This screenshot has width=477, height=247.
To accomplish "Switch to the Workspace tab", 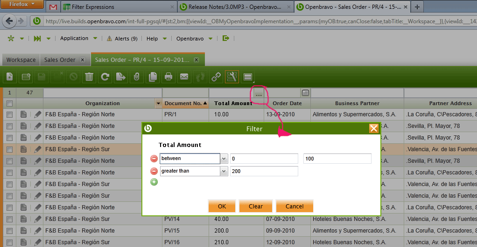I will click(x=21, y=60).
